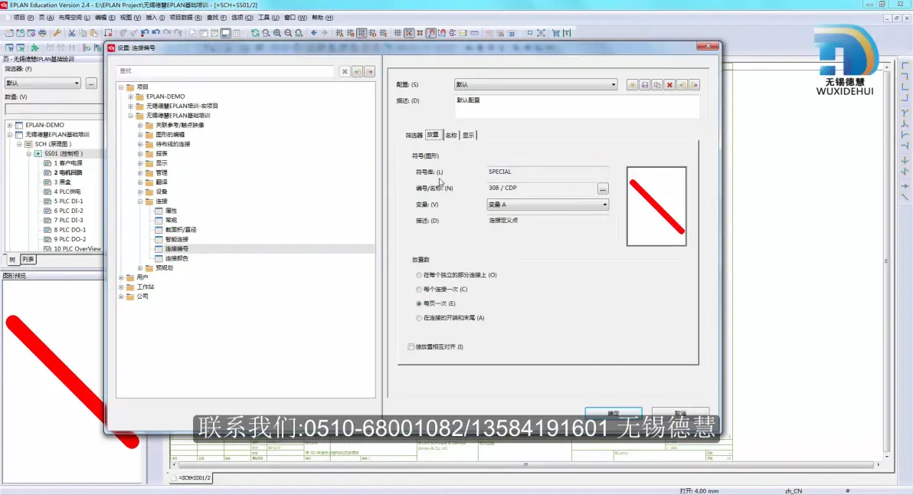Expand the 预规划 folder node

pyautogui.click(x=139, y=268)
